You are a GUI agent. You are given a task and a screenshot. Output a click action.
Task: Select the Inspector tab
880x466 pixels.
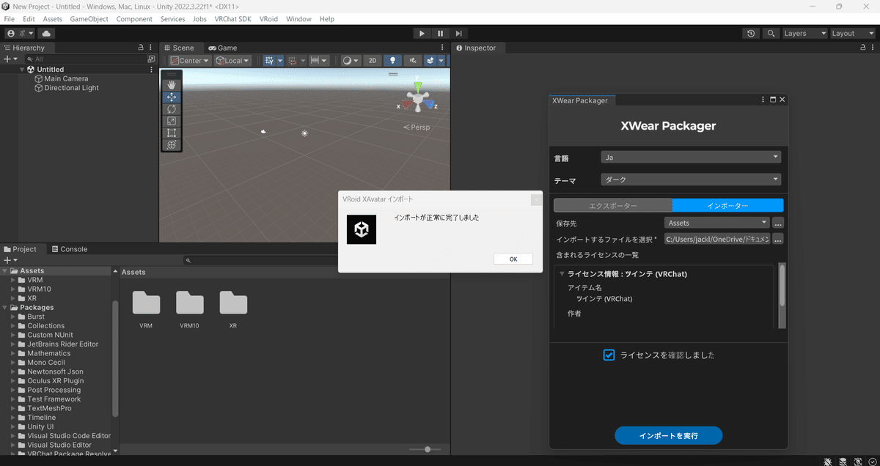475,48
